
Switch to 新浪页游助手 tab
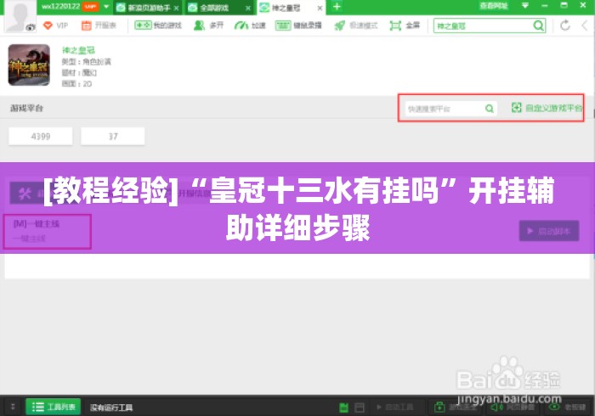pyautogui.click(x=148, y=8)
